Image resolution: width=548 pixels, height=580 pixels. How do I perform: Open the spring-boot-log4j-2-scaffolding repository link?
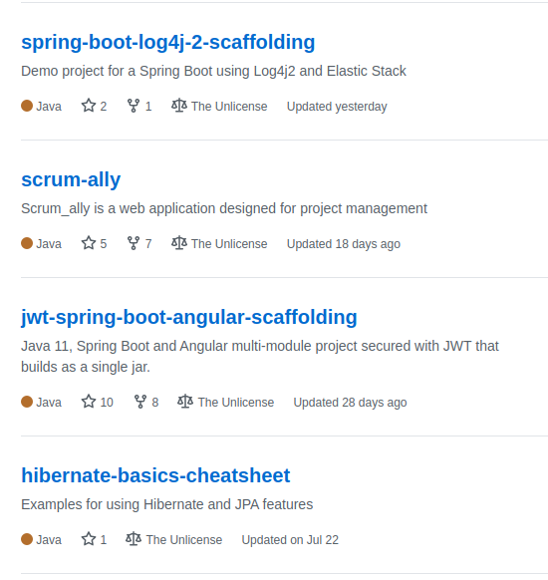(x=167, y=42)
